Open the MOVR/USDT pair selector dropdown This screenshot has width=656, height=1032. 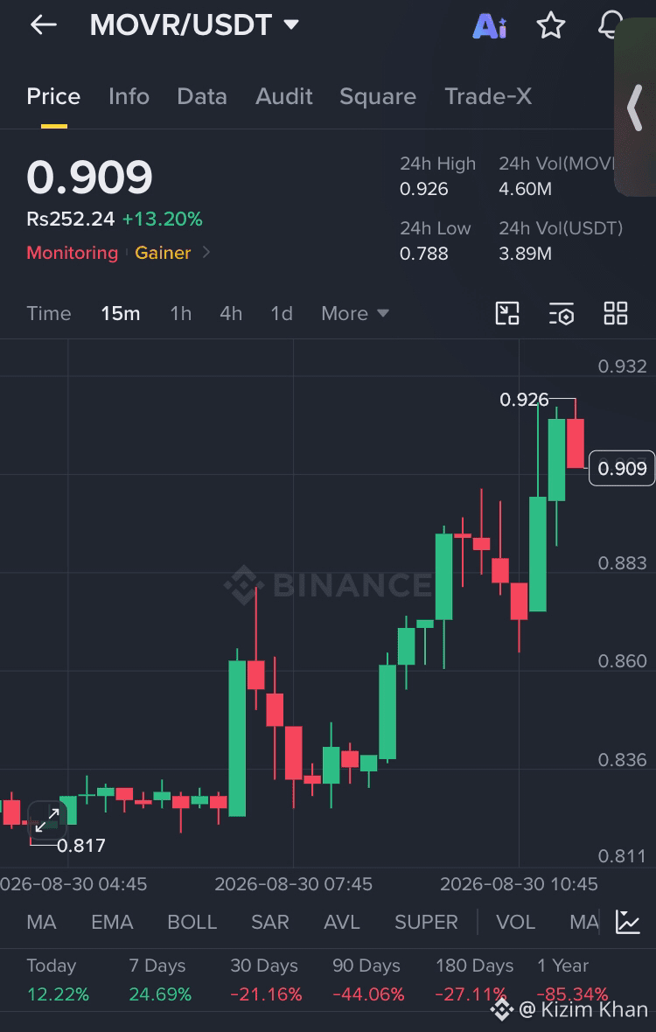click(194, 25)
